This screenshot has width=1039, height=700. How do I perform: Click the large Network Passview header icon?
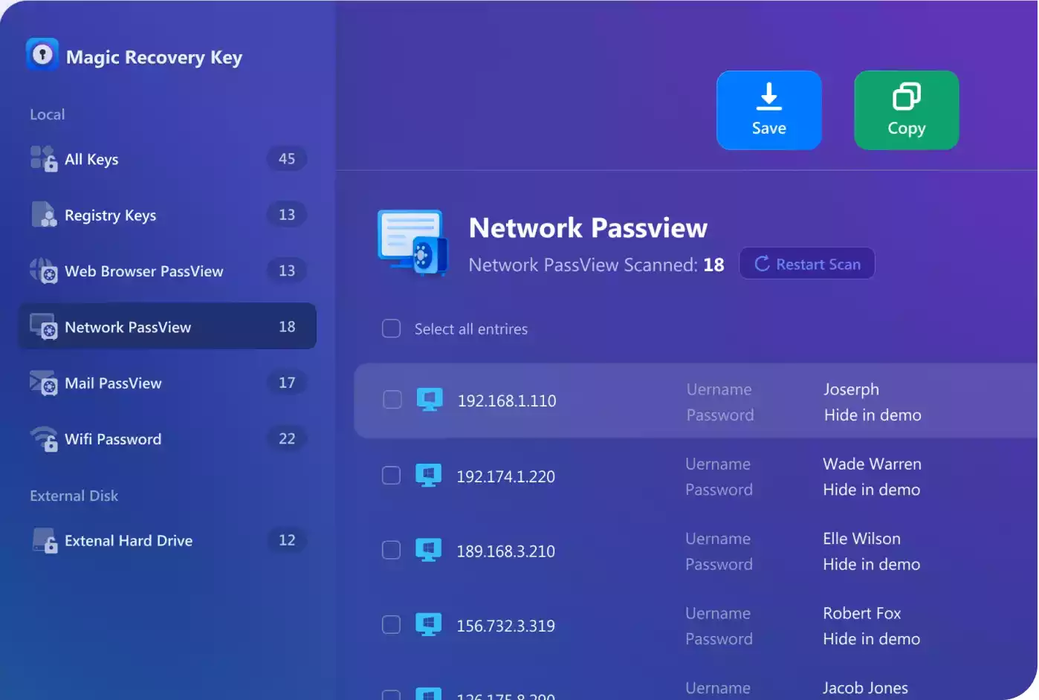coord(412,243)
